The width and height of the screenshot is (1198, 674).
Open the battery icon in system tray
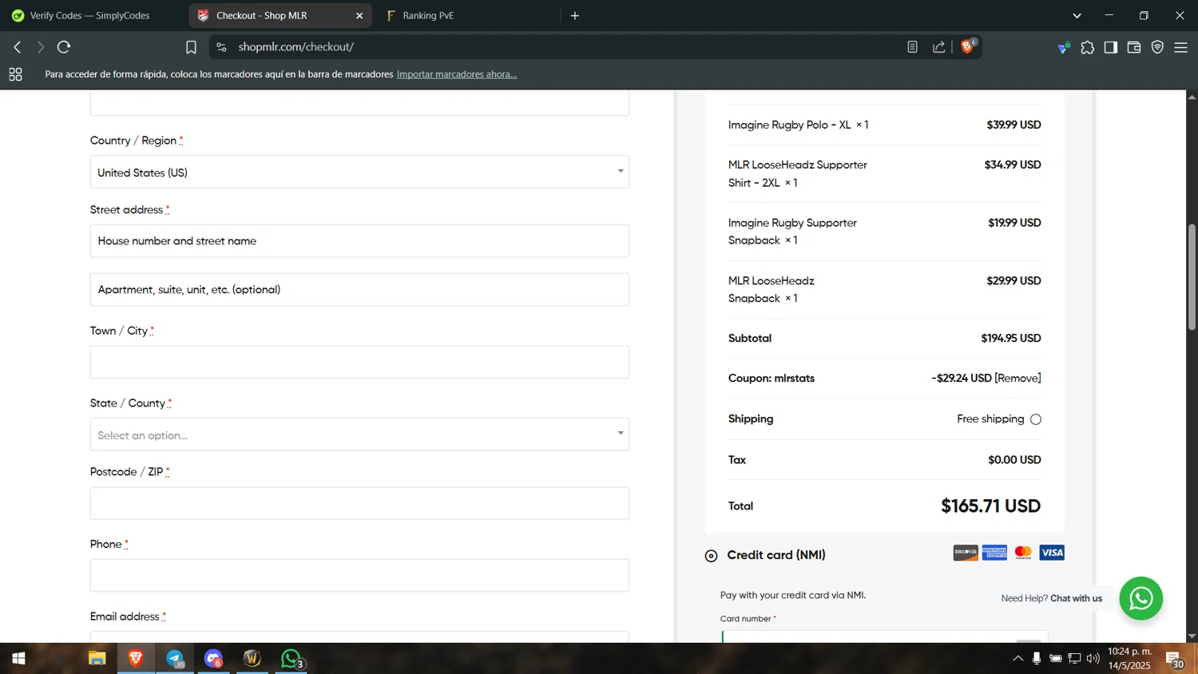(x=1056, y=659)
